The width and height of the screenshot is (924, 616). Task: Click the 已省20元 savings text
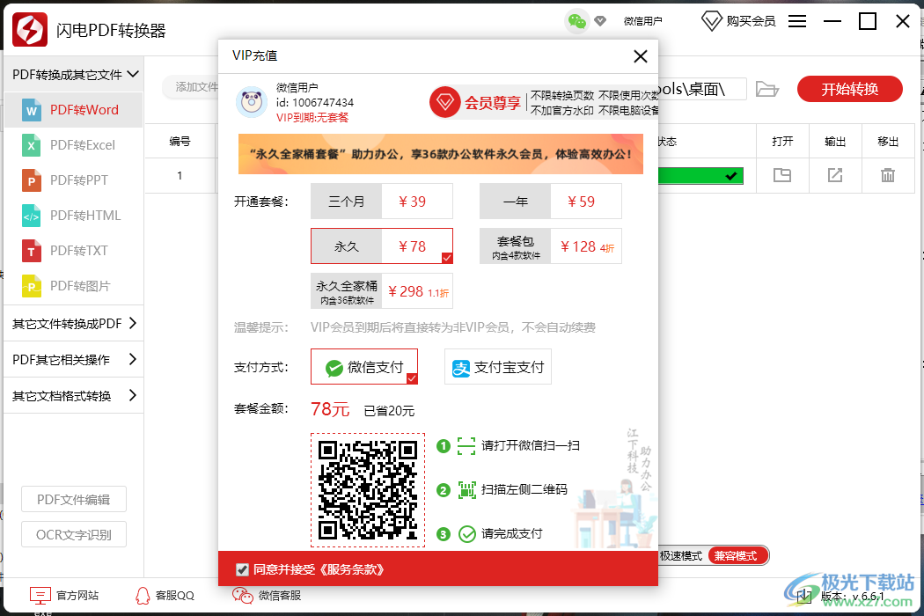click(x=389, y=410)
